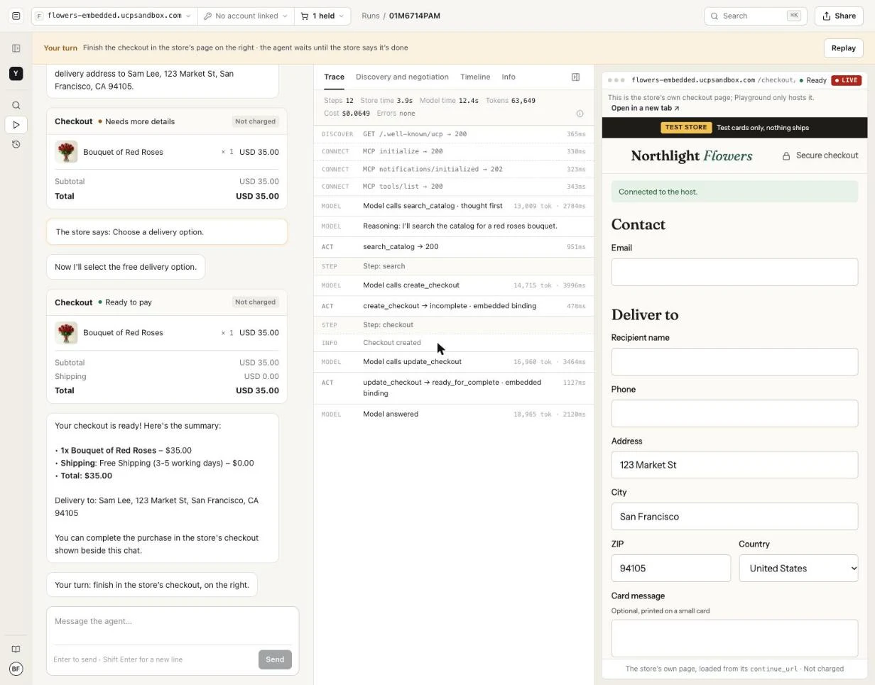Open the Info tab

(x=509, y=77)
